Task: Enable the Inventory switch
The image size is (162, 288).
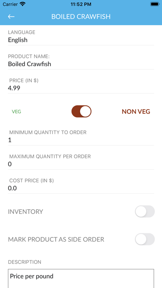Action: (145, 211)
